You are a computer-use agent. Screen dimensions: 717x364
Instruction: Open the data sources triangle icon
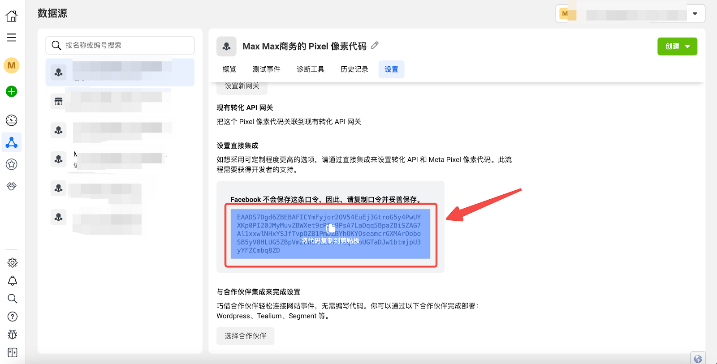(x=12, y=142)
